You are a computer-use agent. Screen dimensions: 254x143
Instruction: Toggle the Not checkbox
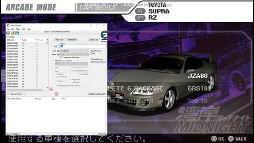(91, 53)
